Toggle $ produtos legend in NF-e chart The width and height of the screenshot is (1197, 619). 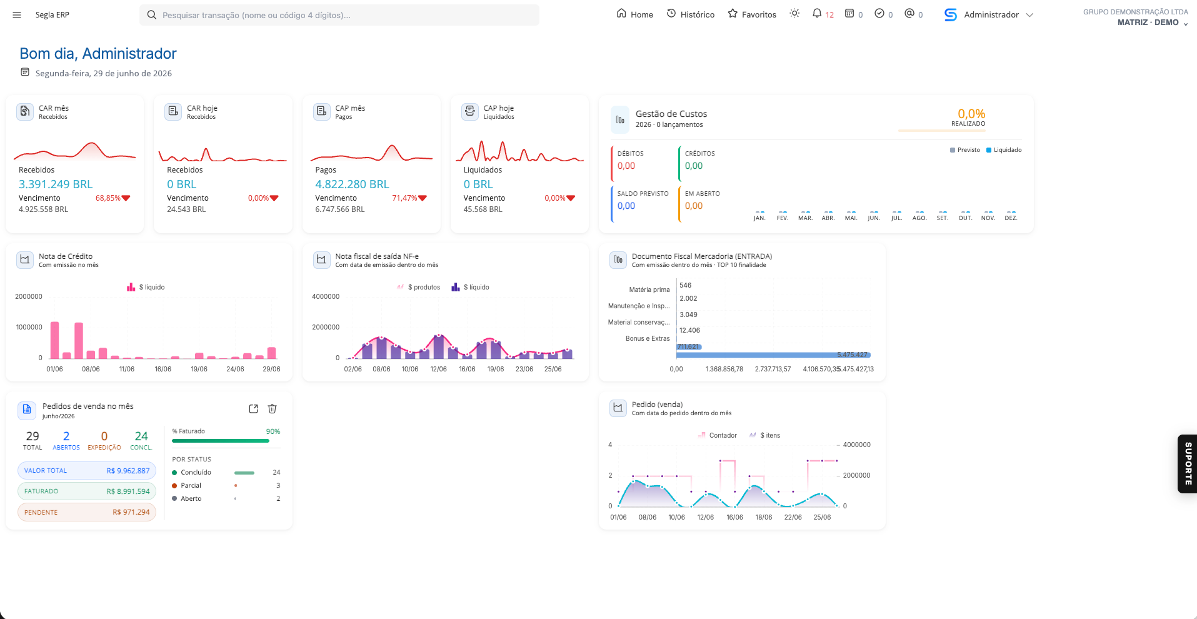click(x=418, y=287)
